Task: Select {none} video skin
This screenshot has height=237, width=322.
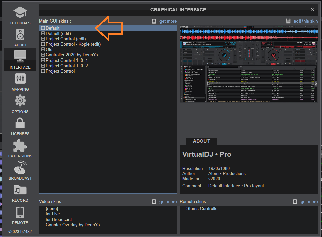Action: (x=52, y=209)
